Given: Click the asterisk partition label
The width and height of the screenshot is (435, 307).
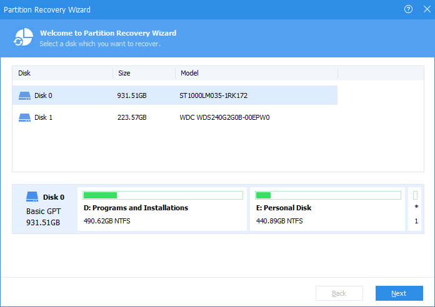Looking at the screenshot, I should (x=416, y=207).
